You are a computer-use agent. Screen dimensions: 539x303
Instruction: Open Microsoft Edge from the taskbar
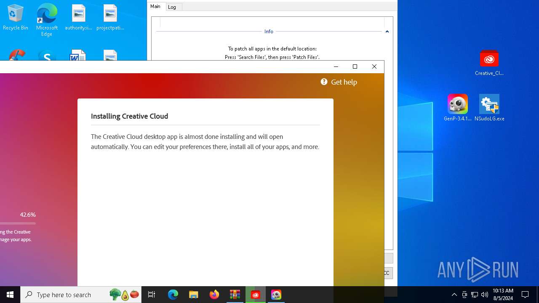click(173, 295)
